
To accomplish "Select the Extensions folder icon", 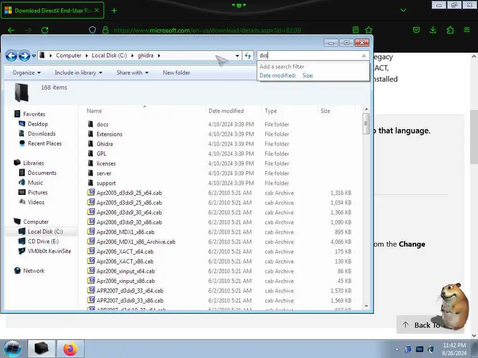I will [91, 134].
